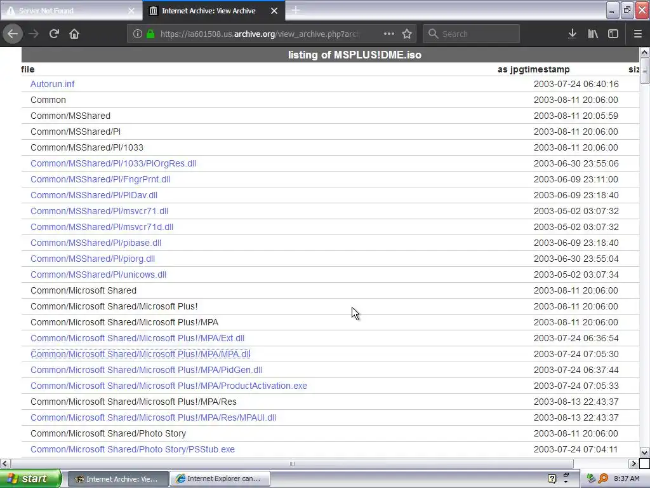This screenshot has width=650, height=488.
Task: Show site information icon in address bar
Action: (137, 34)
